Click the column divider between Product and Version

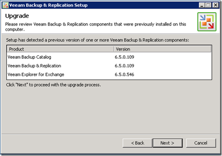tap(114, 49)
